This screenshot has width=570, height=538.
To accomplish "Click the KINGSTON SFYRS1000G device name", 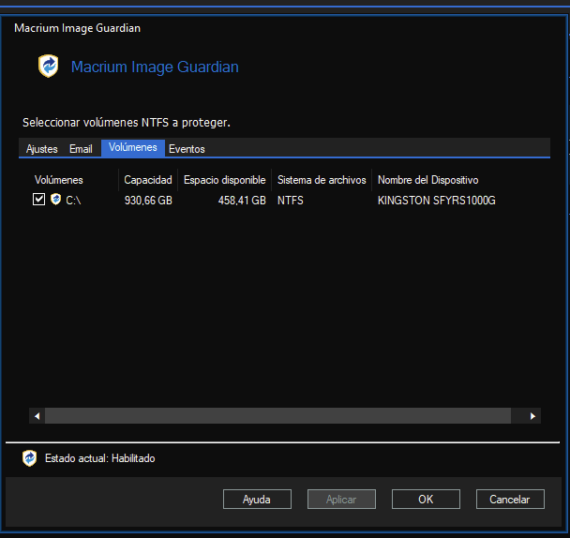I will click(x=436, y=201).
